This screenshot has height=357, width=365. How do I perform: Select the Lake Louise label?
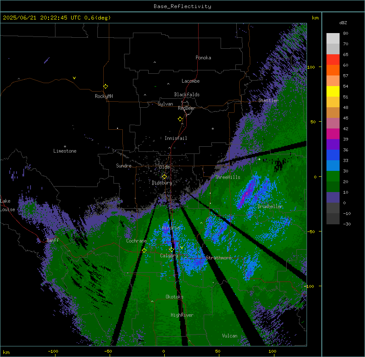tap(8, 205)
